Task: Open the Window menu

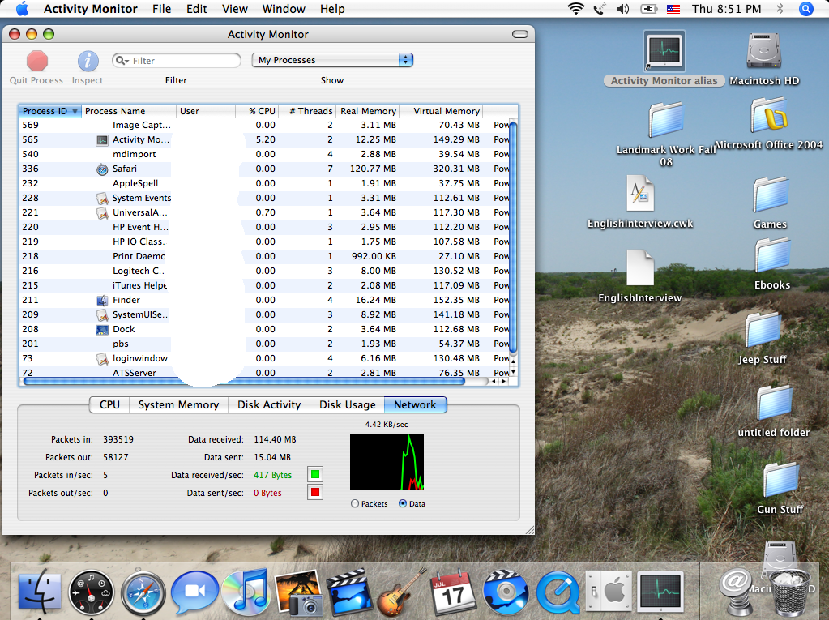Action: 284,9
